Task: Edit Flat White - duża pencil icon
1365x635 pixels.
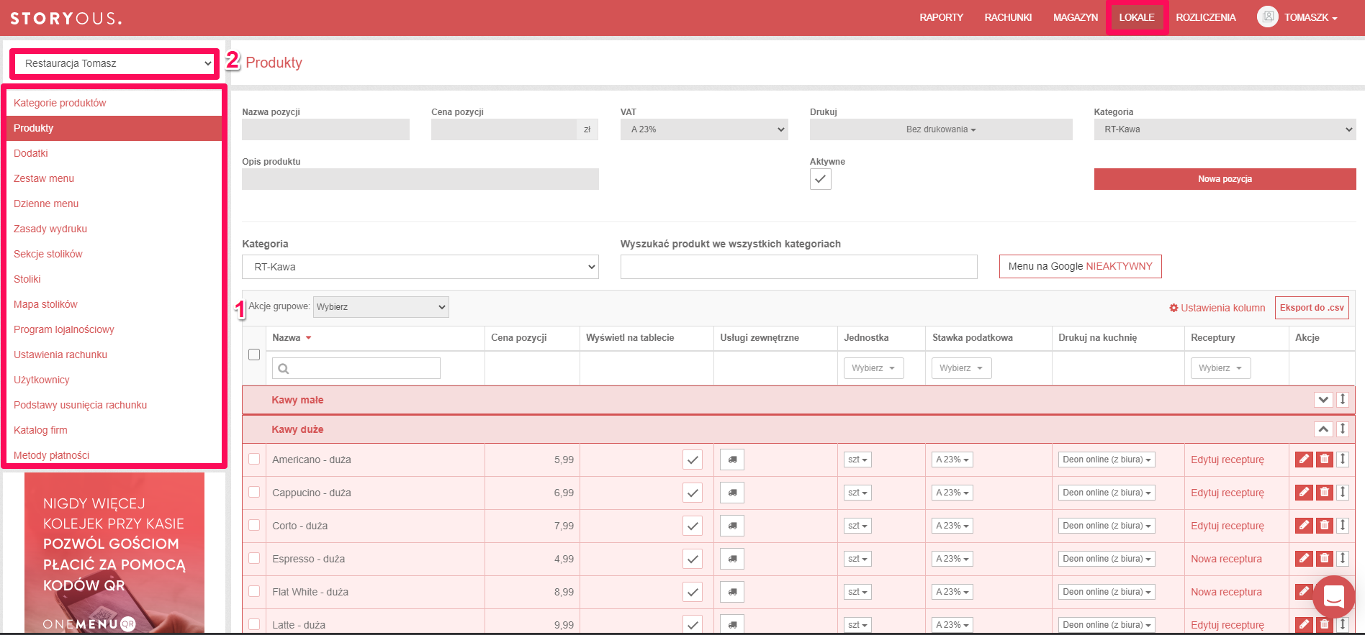Action: (1304, 592)
